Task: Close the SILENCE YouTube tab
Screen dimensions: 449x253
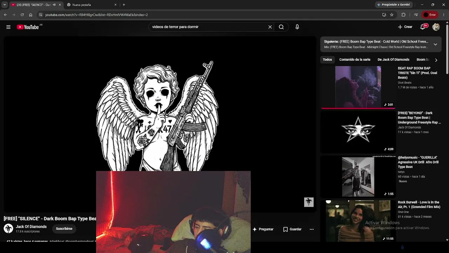Action: [x=60, y=5]
